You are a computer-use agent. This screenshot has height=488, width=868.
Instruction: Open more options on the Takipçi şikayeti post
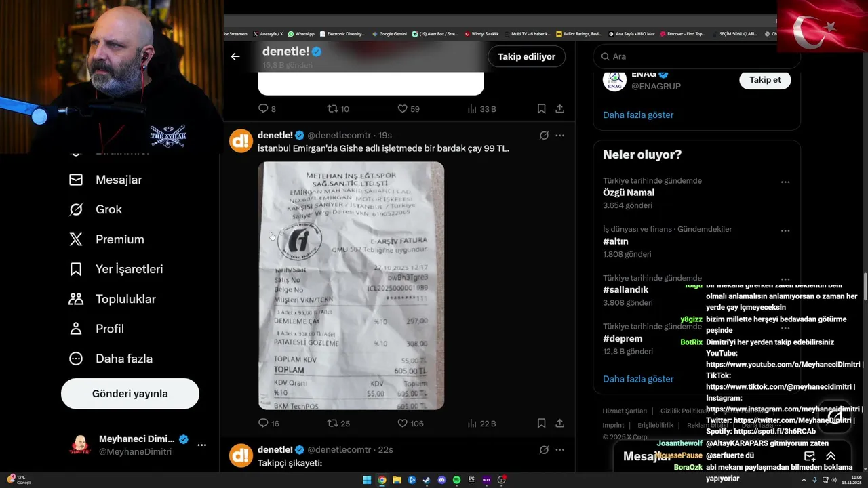[x=559, y=450]
